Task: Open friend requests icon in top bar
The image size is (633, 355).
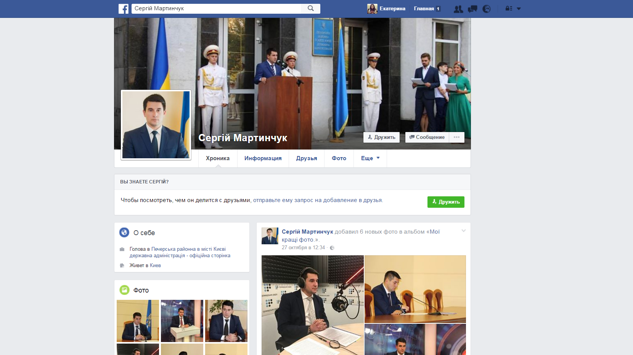Action: point(458,9)
